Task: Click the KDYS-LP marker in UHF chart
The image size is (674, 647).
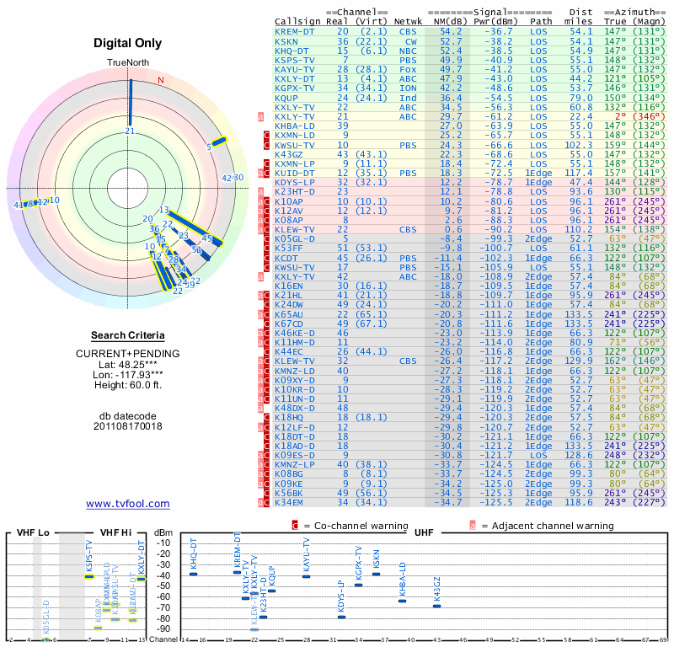Action: coord(341,618)
